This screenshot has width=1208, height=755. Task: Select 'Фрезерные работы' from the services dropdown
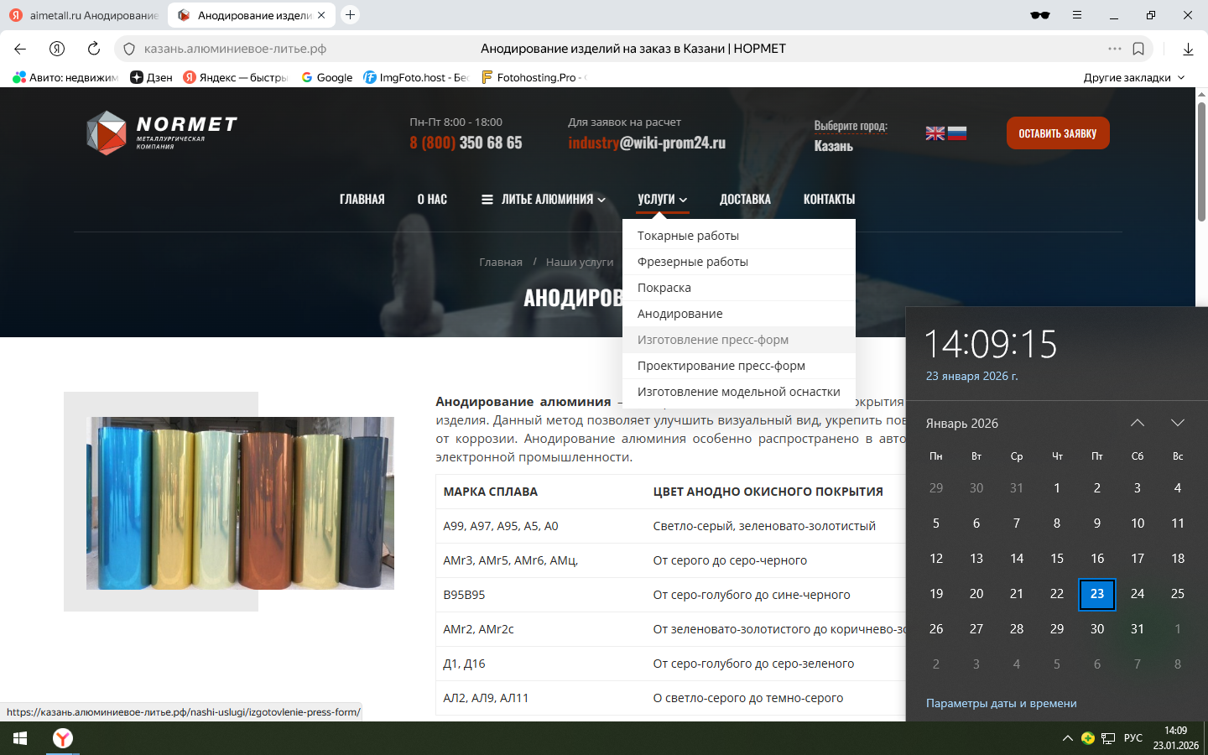click(x=739, y=262)
